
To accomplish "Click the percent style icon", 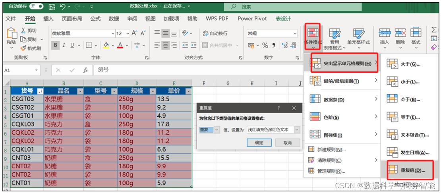I will tap(265, 45).
